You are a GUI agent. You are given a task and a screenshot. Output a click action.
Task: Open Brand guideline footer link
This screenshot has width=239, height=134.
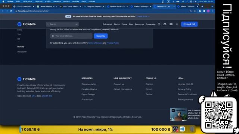[185, 99]
